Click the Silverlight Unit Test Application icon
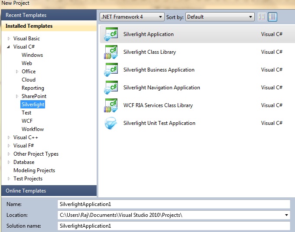 pos(111,123)
